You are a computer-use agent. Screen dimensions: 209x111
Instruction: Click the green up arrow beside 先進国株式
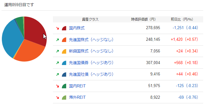(x=58, y=40)
